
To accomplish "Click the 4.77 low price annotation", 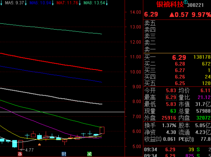I will tap(29, 150).
